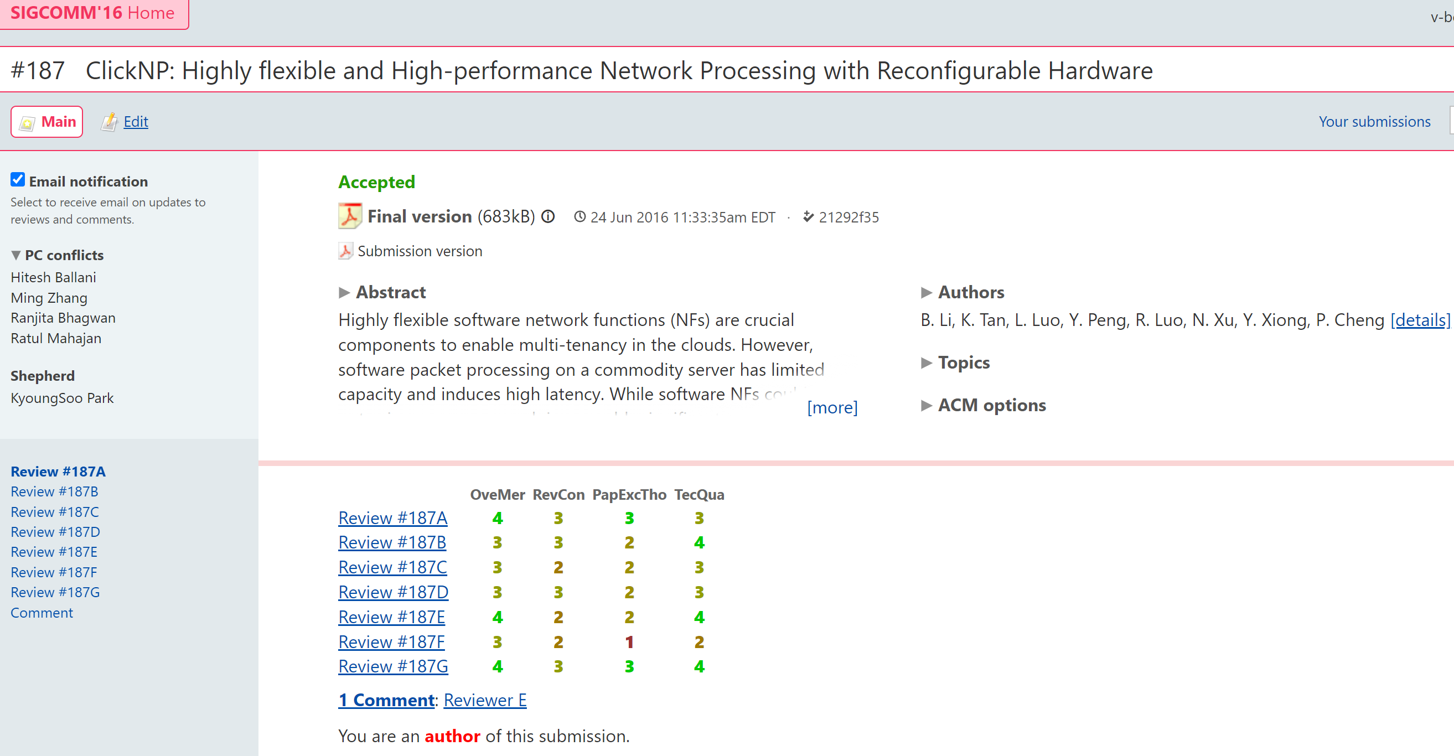Jump to Comment in sidebar

42,613
